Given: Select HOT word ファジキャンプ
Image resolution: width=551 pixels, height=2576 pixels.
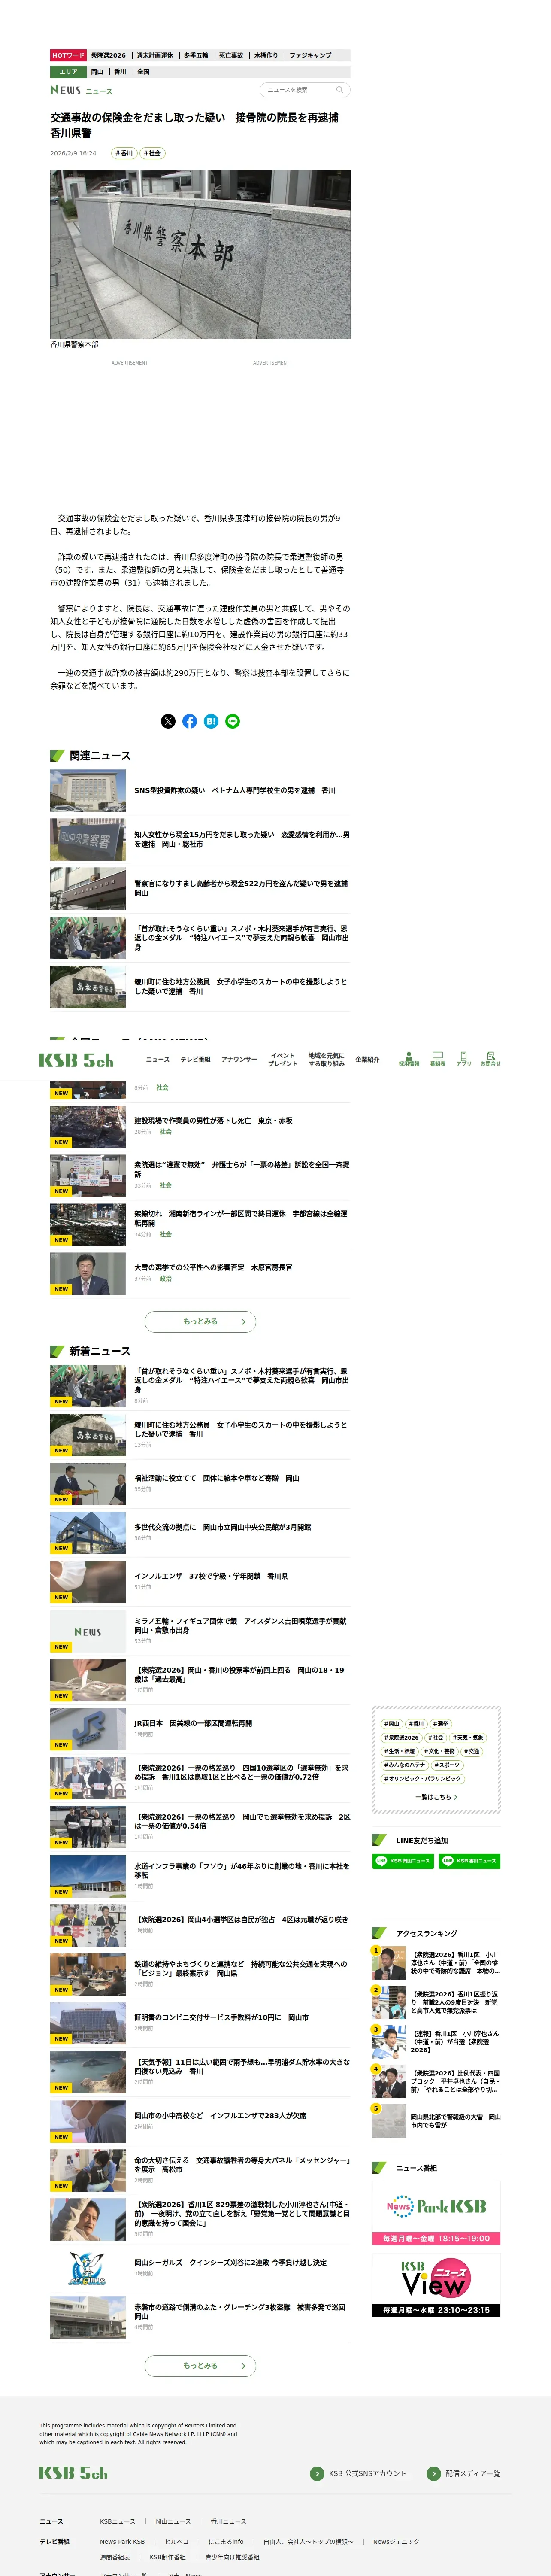Looking at the screenshot, I should [310, 56].
